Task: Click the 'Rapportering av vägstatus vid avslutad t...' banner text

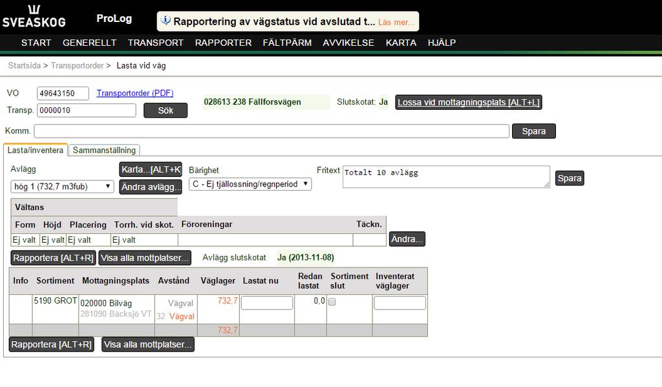Action: click(x=274, y=21)
